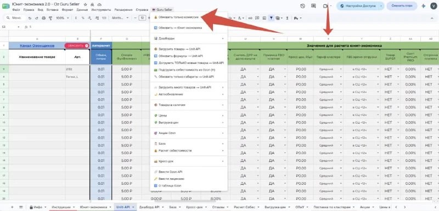Open the version history clock icon
Image resolution: width=439 pixels, height=211 pixels.
tap(302, 6)
